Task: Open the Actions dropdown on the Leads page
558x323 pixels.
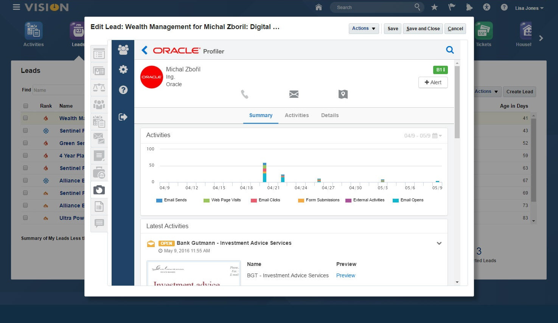Action: (x=487, y=91)
